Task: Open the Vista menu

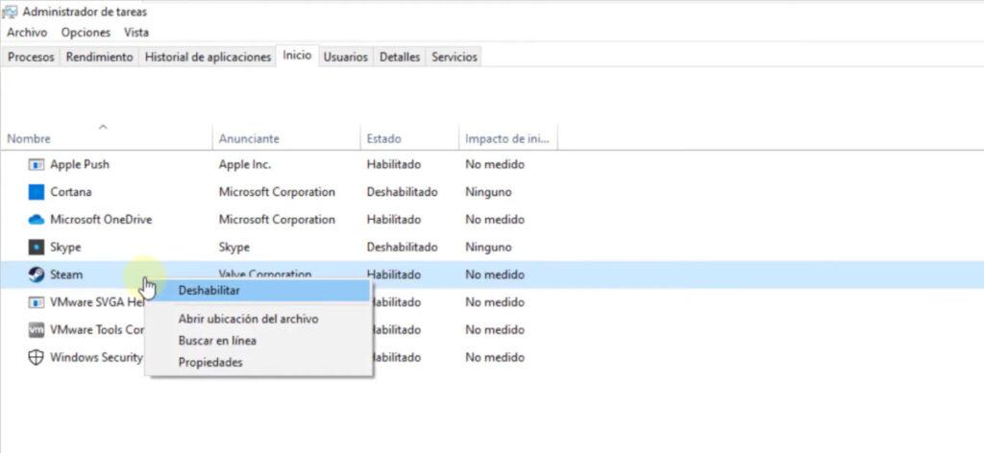Action: (136, 33)
